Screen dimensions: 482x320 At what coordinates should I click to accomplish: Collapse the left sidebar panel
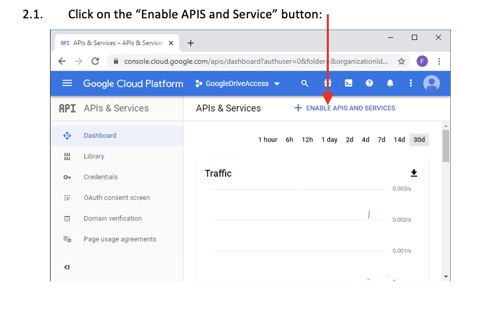67,267
